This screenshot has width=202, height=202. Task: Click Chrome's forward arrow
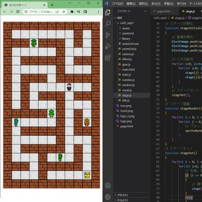point(11,12)
